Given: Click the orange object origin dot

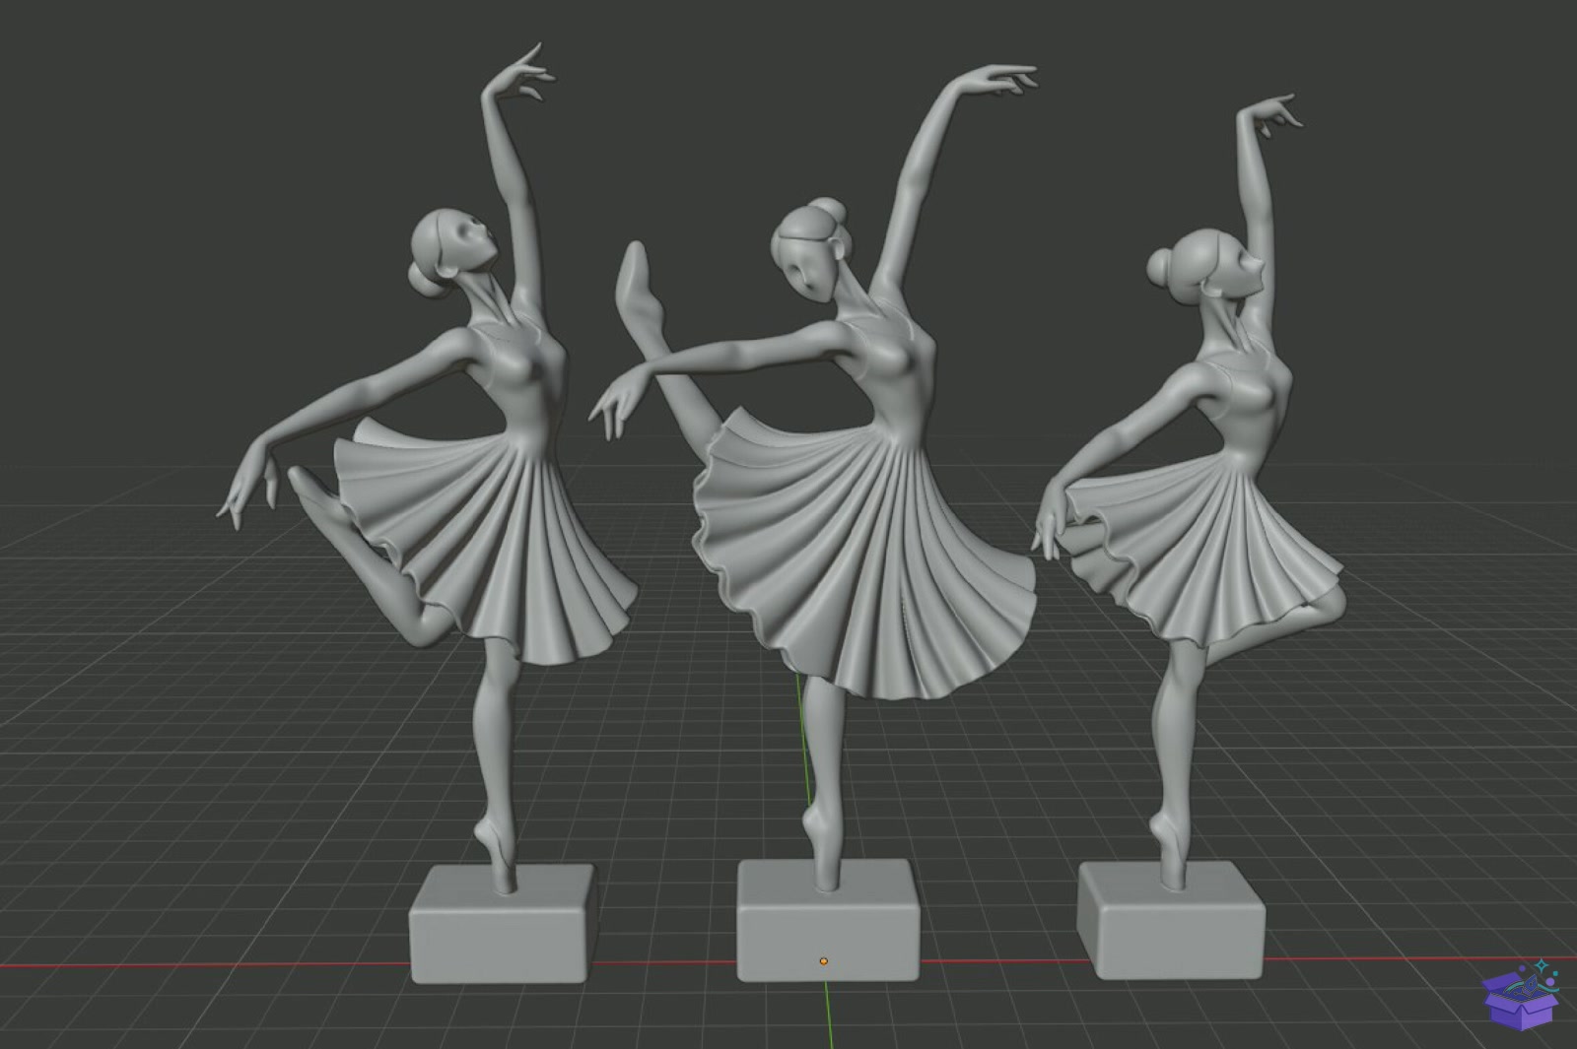Looking at the screenshot, I should point(824,961).
